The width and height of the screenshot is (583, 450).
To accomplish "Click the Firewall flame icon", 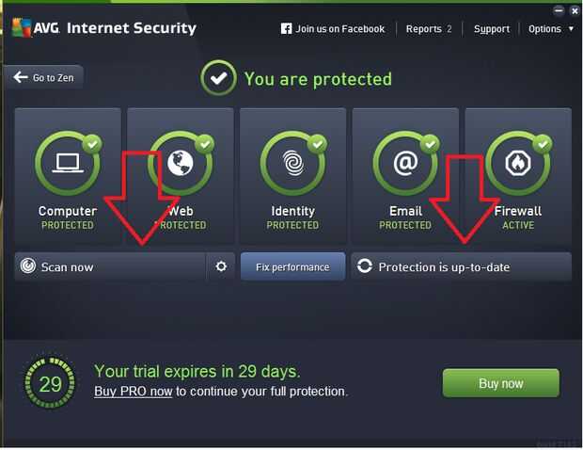I will [518, 163].
